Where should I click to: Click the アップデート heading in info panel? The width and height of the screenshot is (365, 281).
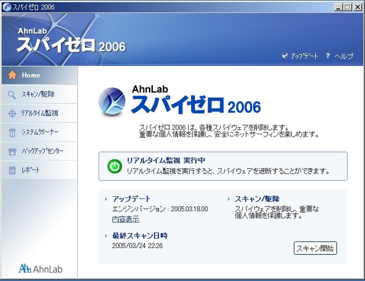coord(131,199)
